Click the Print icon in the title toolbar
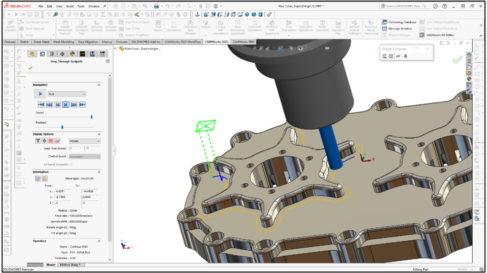This screenshot has height=273, width=487. tap(156, 6)
